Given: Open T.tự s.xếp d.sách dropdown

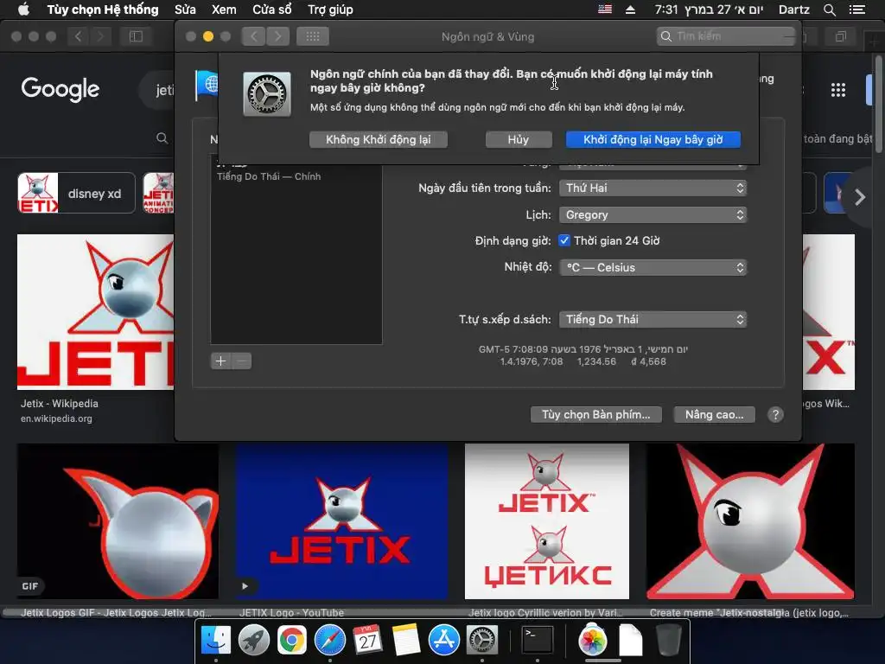Looking at the screenshot, I should (x=653, y=320).
